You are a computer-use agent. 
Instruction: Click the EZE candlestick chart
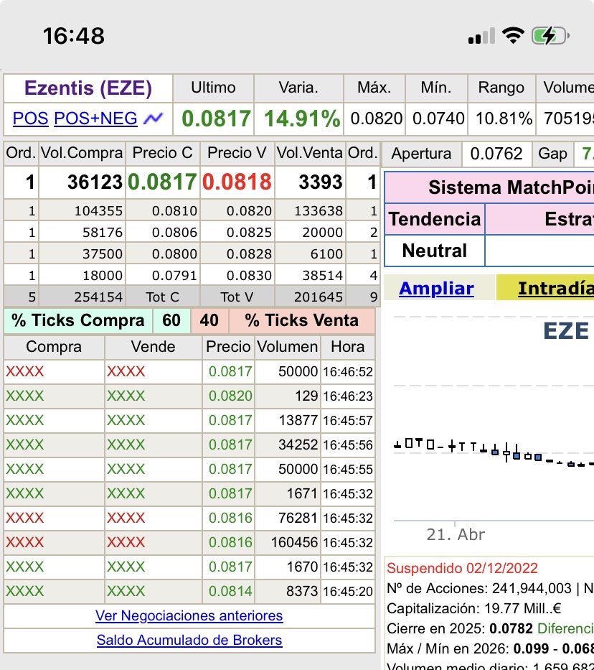point(494,445)
